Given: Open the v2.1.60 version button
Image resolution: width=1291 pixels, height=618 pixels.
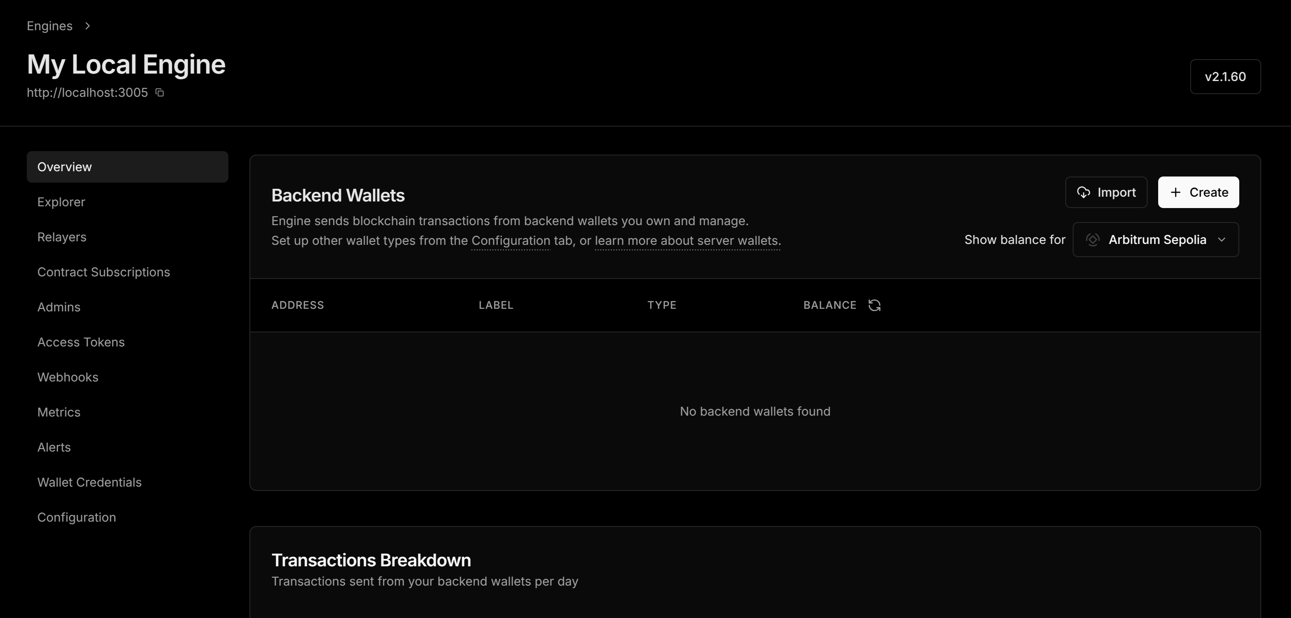Looking at the screenshot, I should pos(1225,77).
